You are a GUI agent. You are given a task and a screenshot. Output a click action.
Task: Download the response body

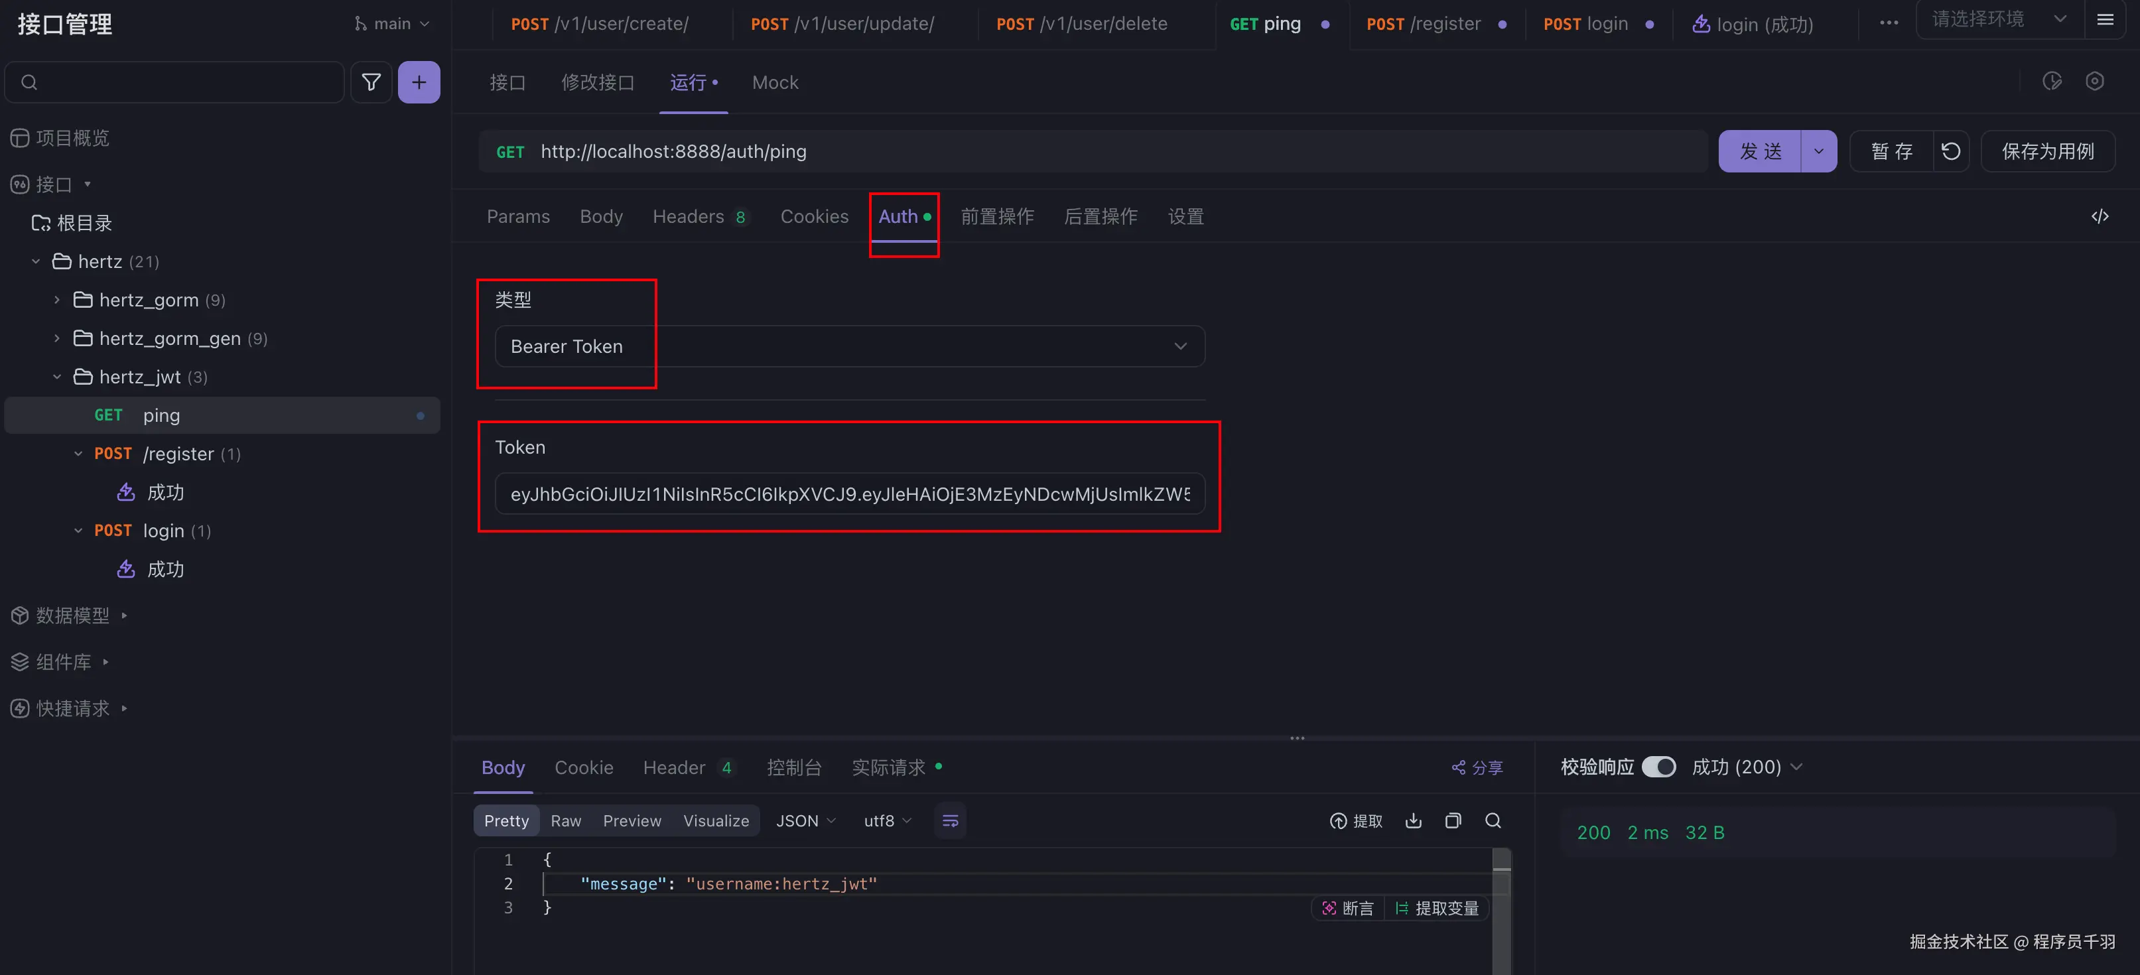click(x=1413, y=820)
